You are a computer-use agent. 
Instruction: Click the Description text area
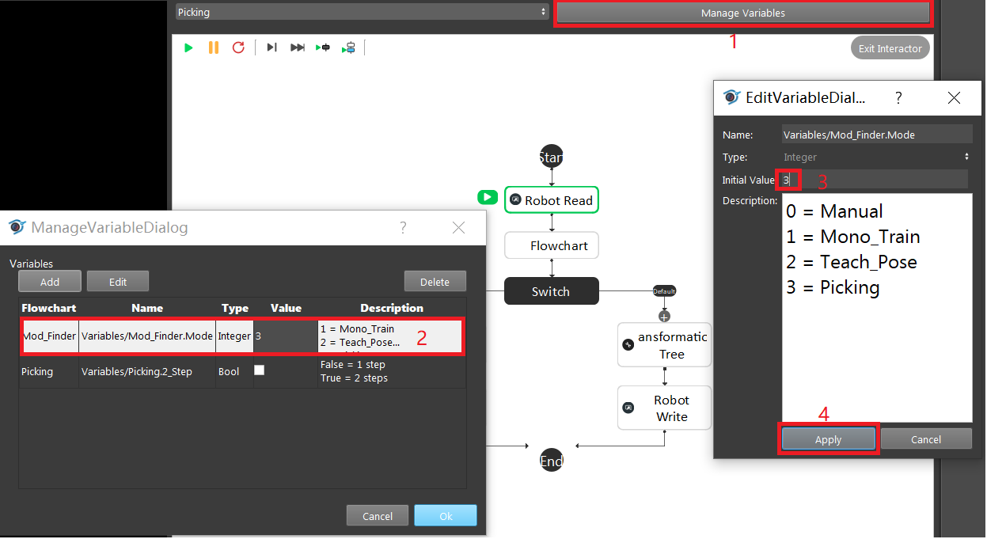(877, 308)
